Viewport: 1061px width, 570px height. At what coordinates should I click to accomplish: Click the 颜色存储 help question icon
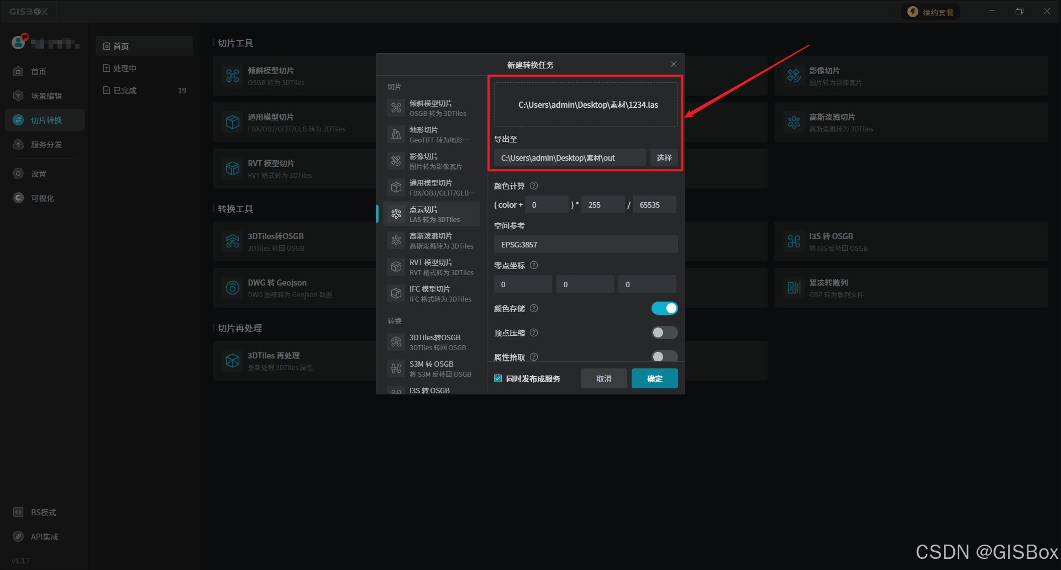pyautogui.click(x=534, y=309)
